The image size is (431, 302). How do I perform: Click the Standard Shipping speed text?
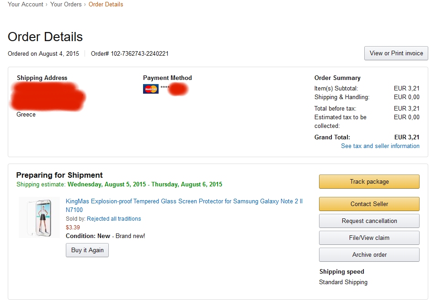[x=343, y=282]
